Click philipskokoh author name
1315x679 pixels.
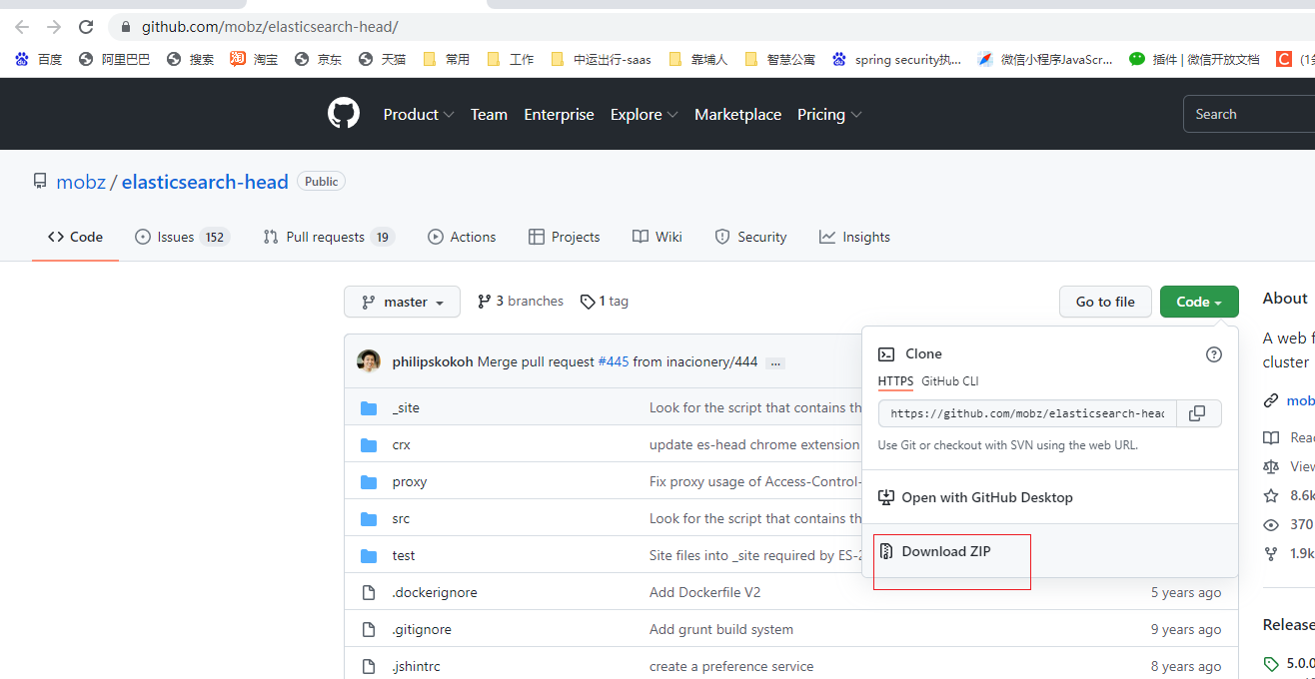433,361
